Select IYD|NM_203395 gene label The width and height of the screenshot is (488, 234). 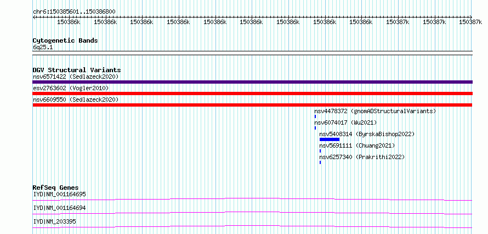[54, 221]
